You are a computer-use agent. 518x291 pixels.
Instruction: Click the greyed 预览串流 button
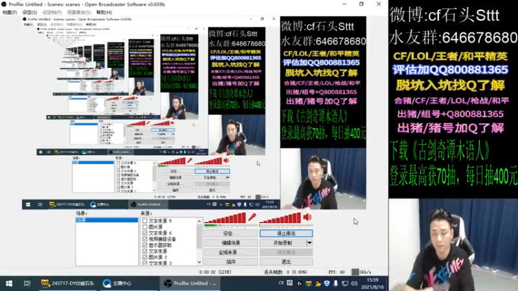286,252
